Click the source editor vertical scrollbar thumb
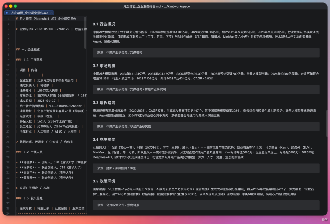Viewport: 330px width, 224px height. (85, 33)
